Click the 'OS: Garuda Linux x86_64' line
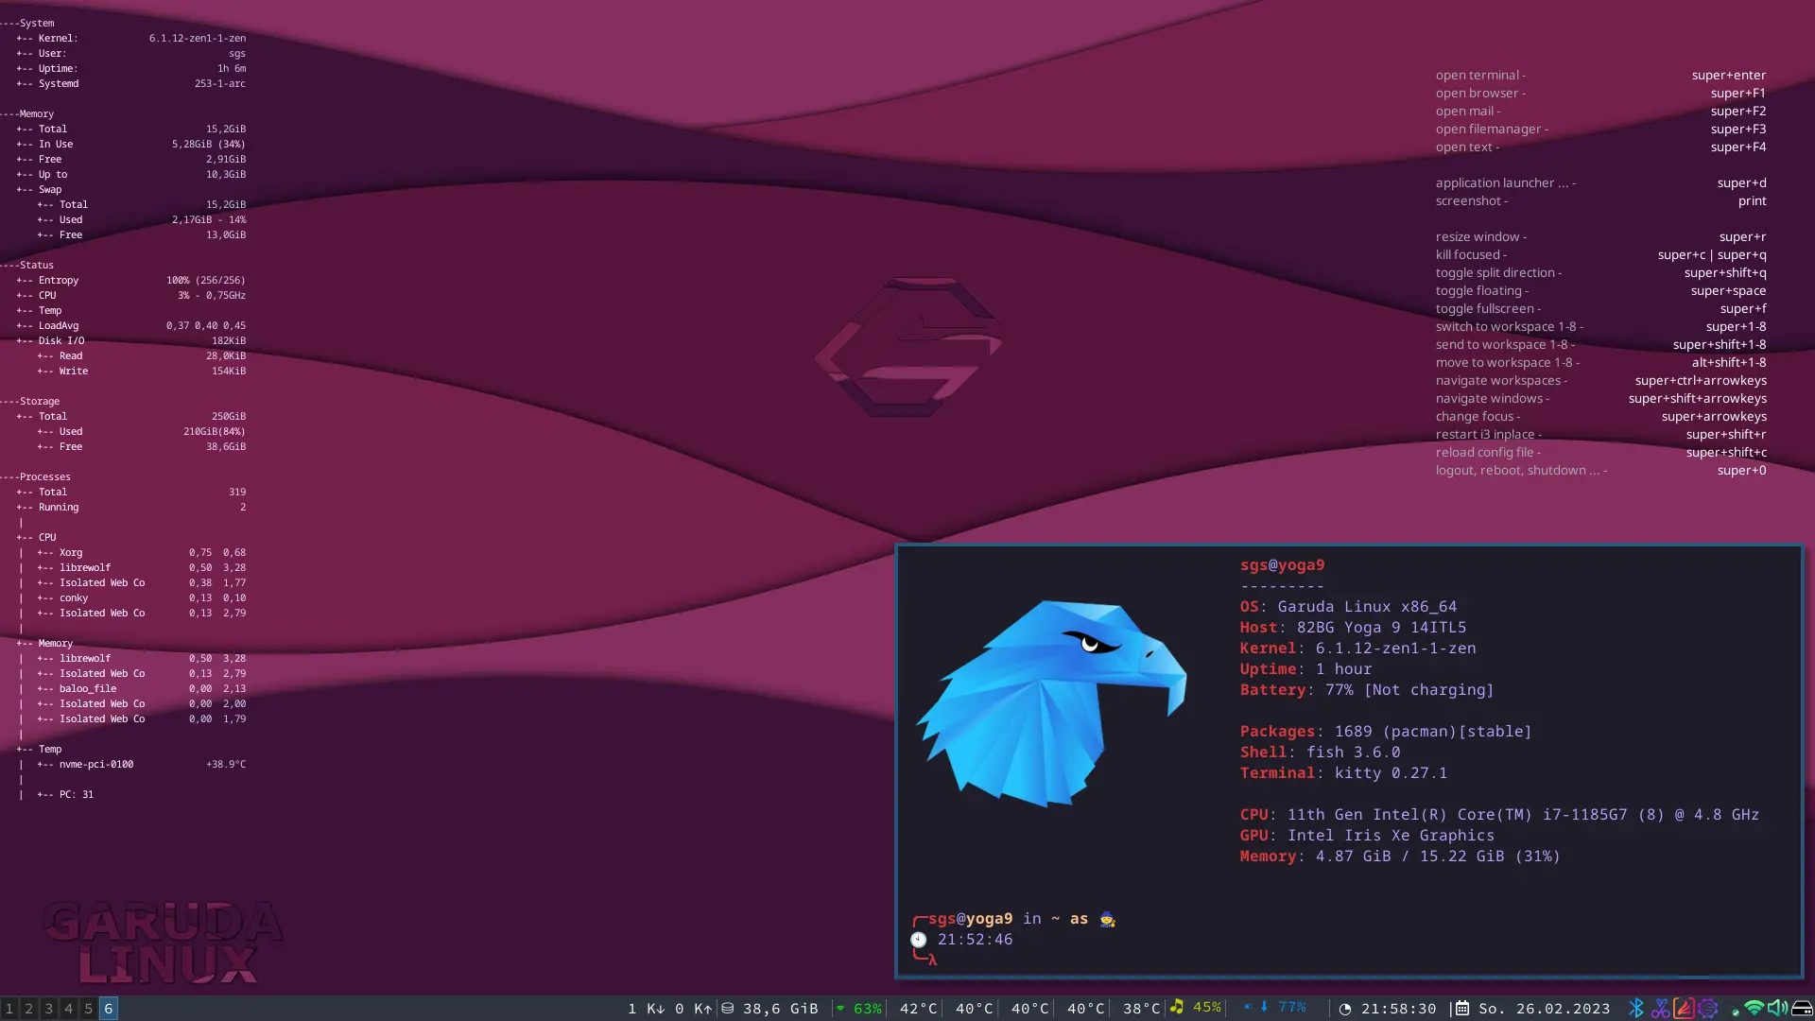 click(1348, 607)
